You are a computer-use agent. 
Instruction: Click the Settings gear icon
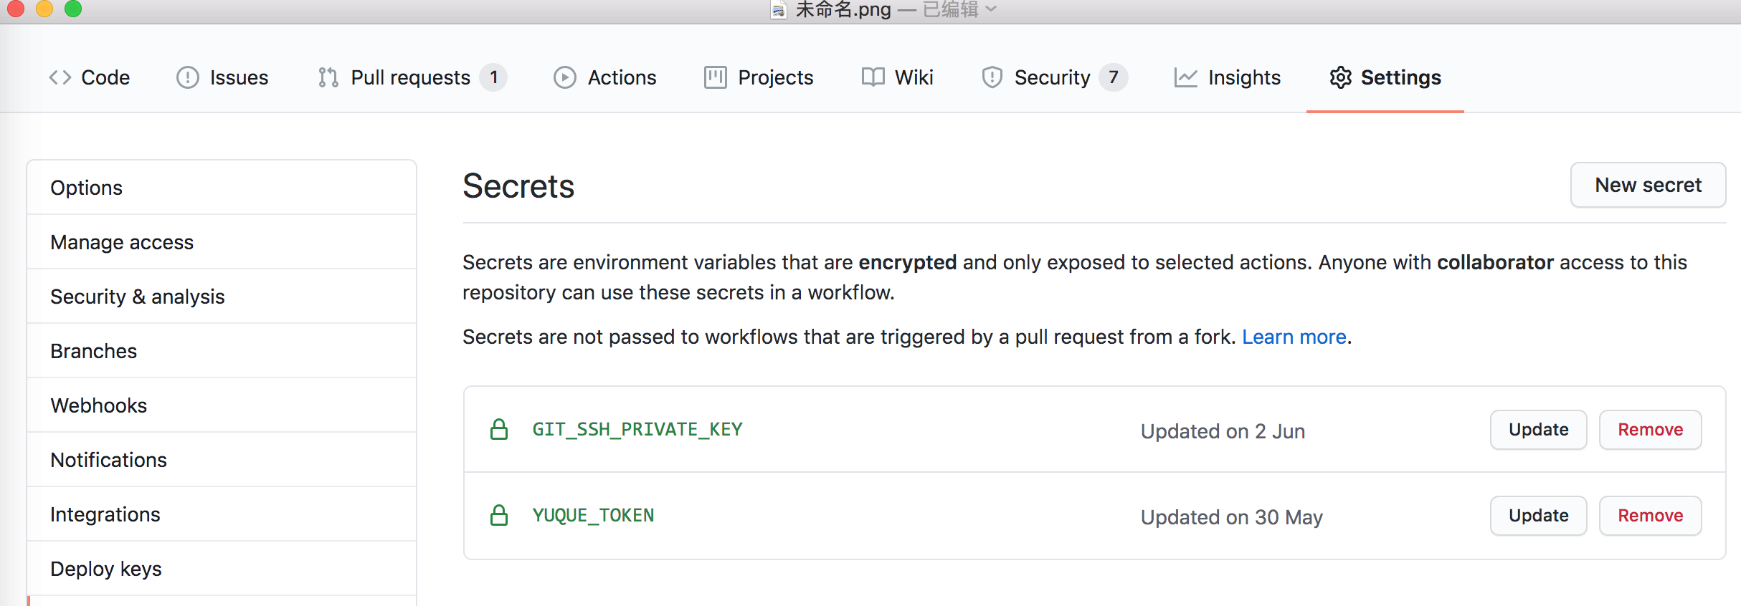coord(1340,77)
